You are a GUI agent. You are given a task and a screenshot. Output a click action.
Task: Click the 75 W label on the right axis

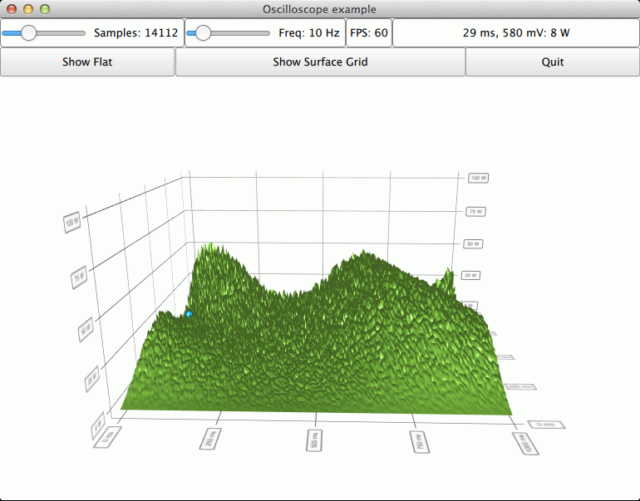[476, 212]
